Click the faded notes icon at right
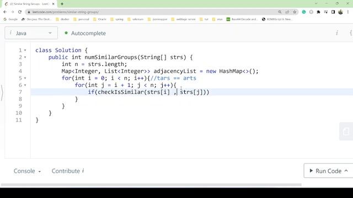 (x=346, y=131)
